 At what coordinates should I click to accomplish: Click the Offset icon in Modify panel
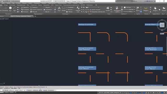[55, 12]
